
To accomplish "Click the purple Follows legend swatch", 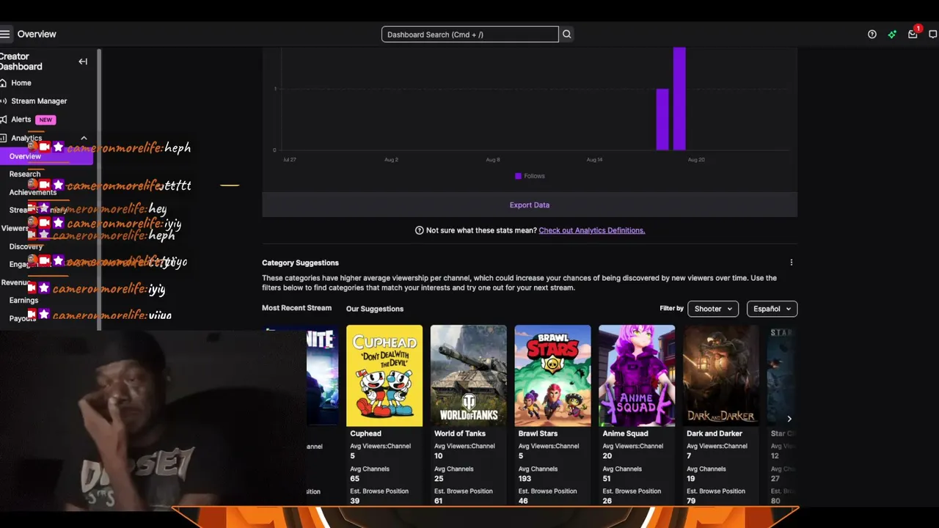I will click(518, 176).
